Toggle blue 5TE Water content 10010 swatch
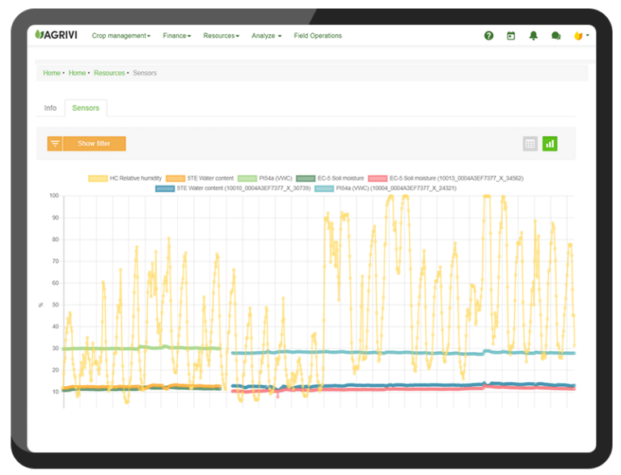The height and width of the screenshot is (475, 621). [165, 189]
